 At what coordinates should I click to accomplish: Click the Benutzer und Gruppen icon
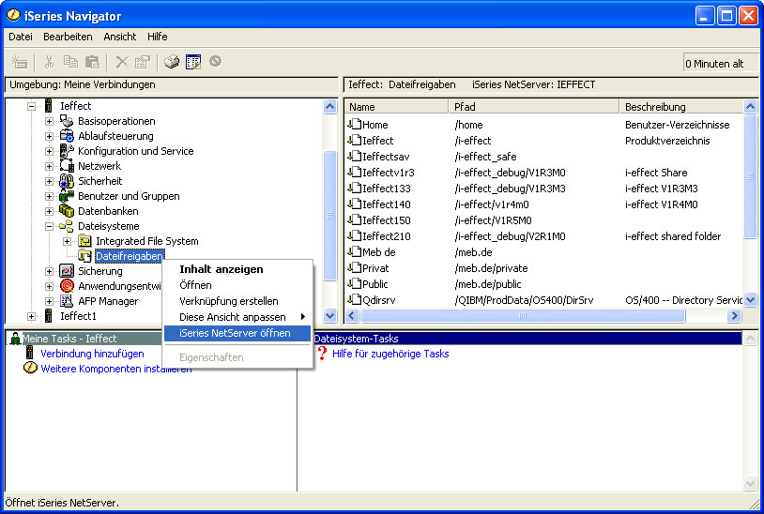coord(67,196)
